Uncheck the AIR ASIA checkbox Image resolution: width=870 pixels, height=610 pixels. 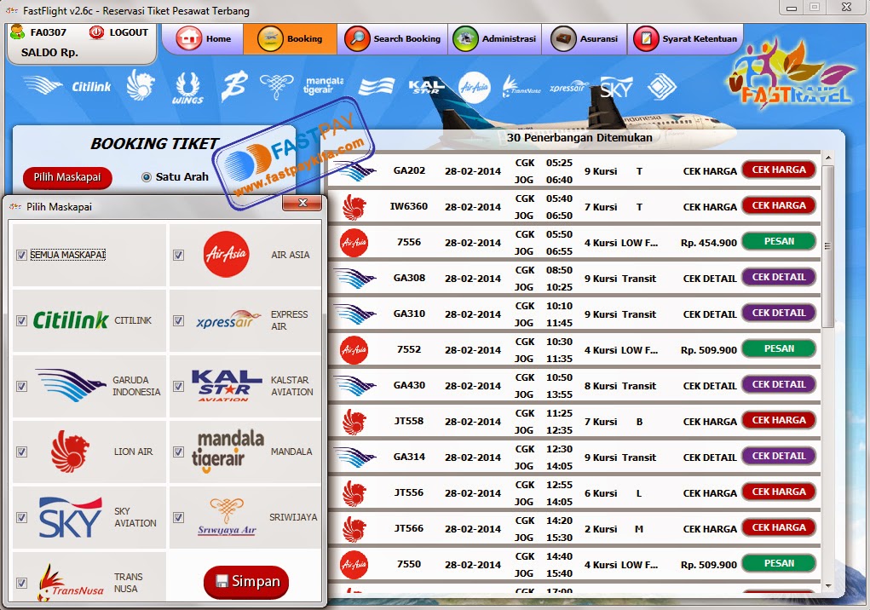click(x=179, y=255)
